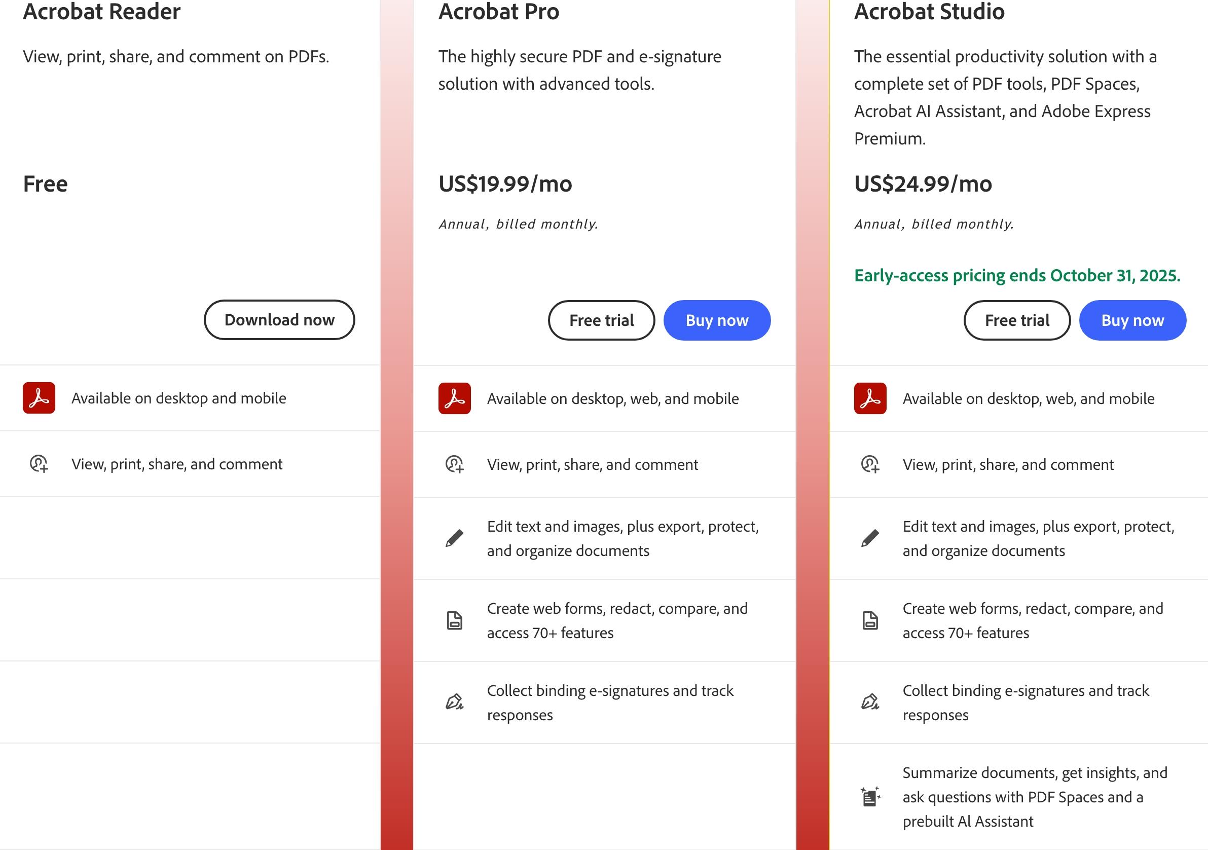
Task: Click the pencil edit icon in Acrobat Pro column
Action: [x=455, y=538]
